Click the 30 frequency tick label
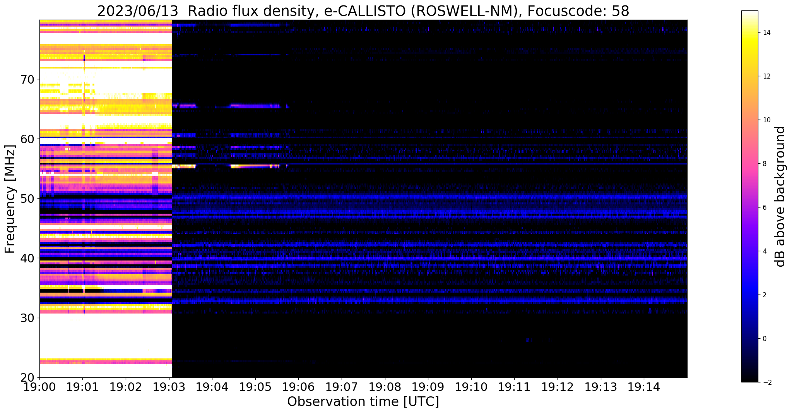Screen dimensions: 792x413 [x=27, y=318]
